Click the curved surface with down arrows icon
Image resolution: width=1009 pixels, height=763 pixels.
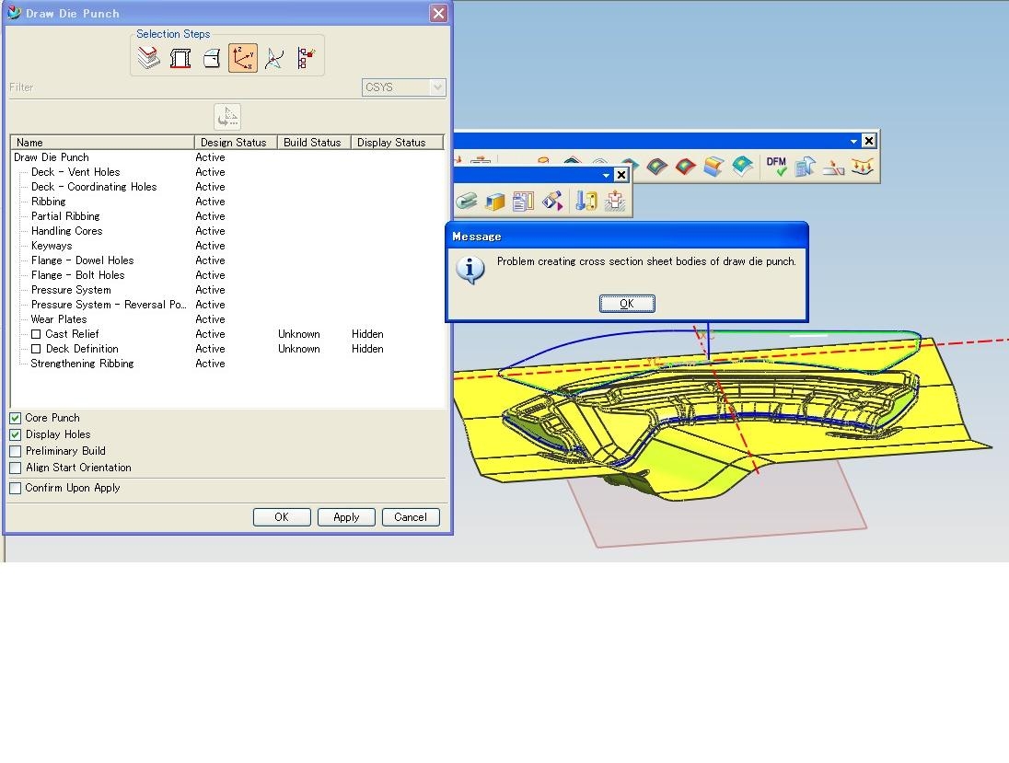point(863,167)
